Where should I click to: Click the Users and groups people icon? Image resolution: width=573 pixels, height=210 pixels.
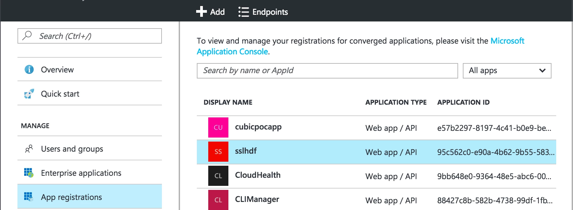(x=29, y=149)
